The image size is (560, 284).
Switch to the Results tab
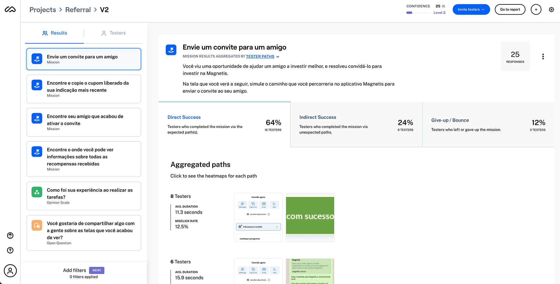(55, 33)
